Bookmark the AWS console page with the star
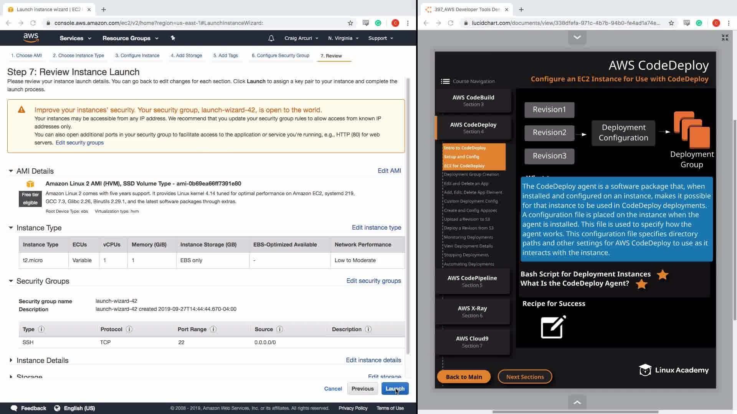The image size is (737, 414). (350, 23)
